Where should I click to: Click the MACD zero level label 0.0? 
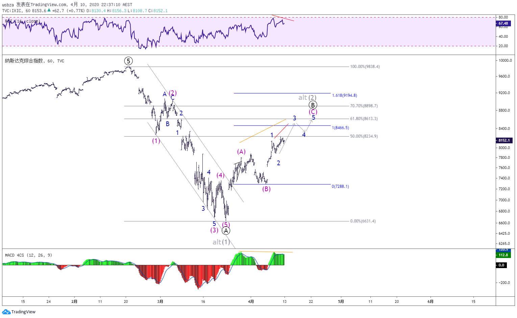(501, 265)
